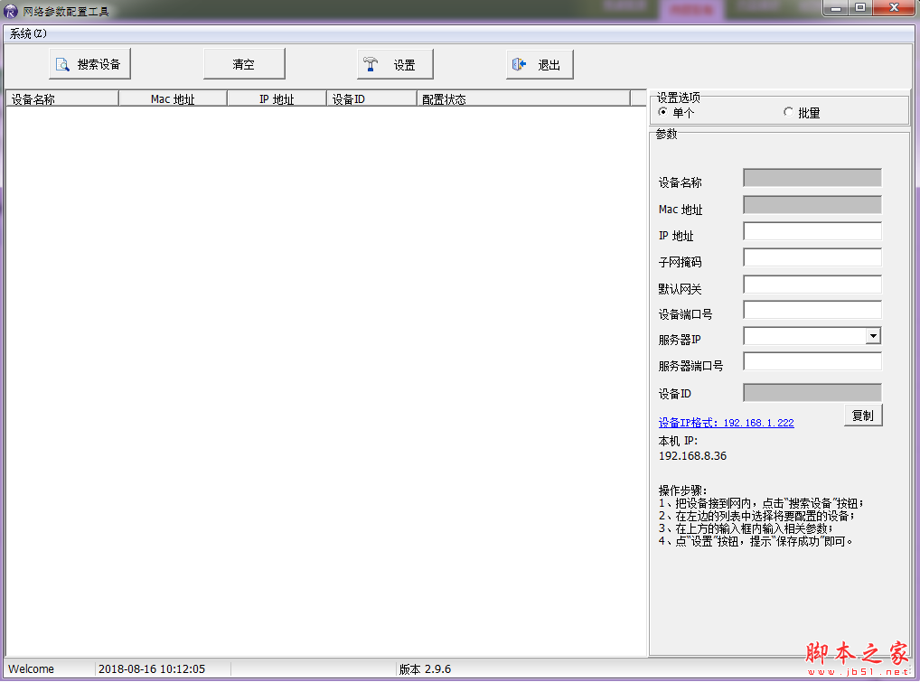Click the 配置状态 column header
Screen dimensions: 920x682
pos(445,98)
